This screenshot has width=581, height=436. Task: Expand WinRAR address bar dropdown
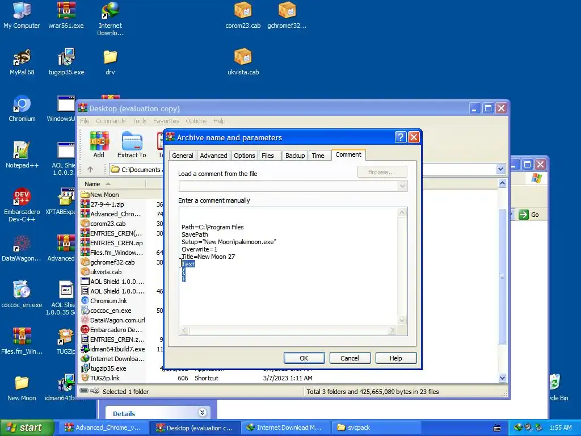[x=500, y=169]
